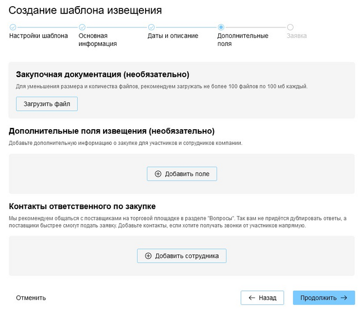Viewport: 364px width, 312px height.
Task: Go back with the "Назад" button
Action: tap(262, 298)
